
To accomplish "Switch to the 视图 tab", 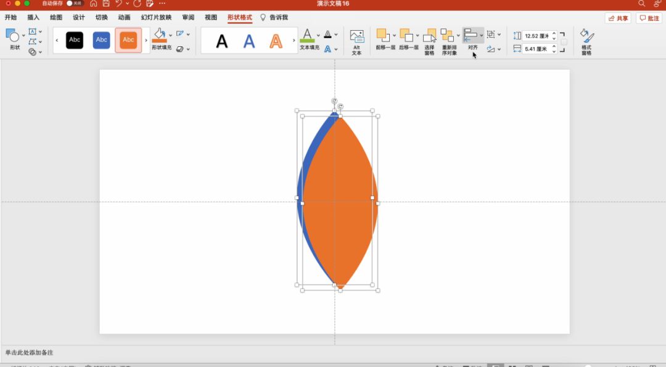I will pos(211,17).
